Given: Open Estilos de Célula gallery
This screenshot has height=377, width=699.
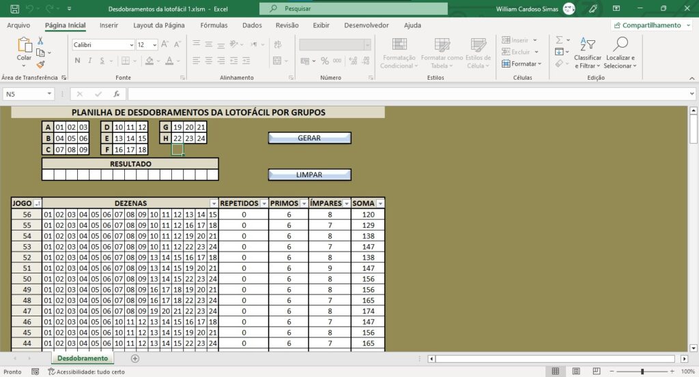Looking at the screenshot, I should pos(478,53).
